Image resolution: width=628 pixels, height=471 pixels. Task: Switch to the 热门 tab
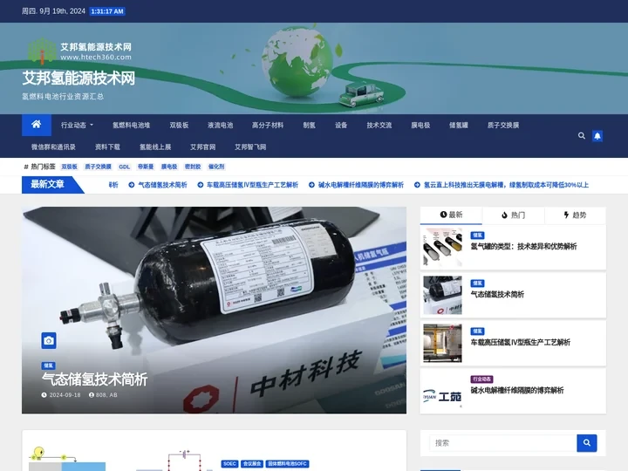[x=513, y=215]
